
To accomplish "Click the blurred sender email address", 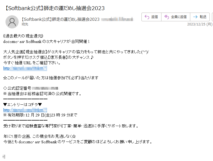I will coord(118,19).
